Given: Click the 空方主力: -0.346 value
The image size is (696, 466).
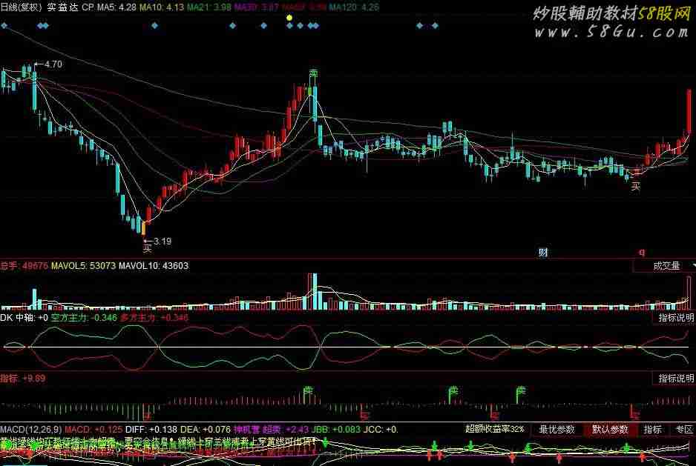Looking at the screenshot, I should [84, 318].
